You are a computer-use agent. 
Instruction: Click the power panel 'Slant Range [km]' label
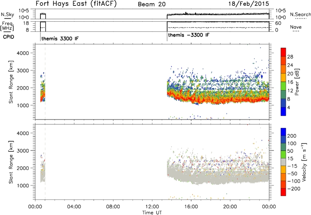tap(11, 82)
